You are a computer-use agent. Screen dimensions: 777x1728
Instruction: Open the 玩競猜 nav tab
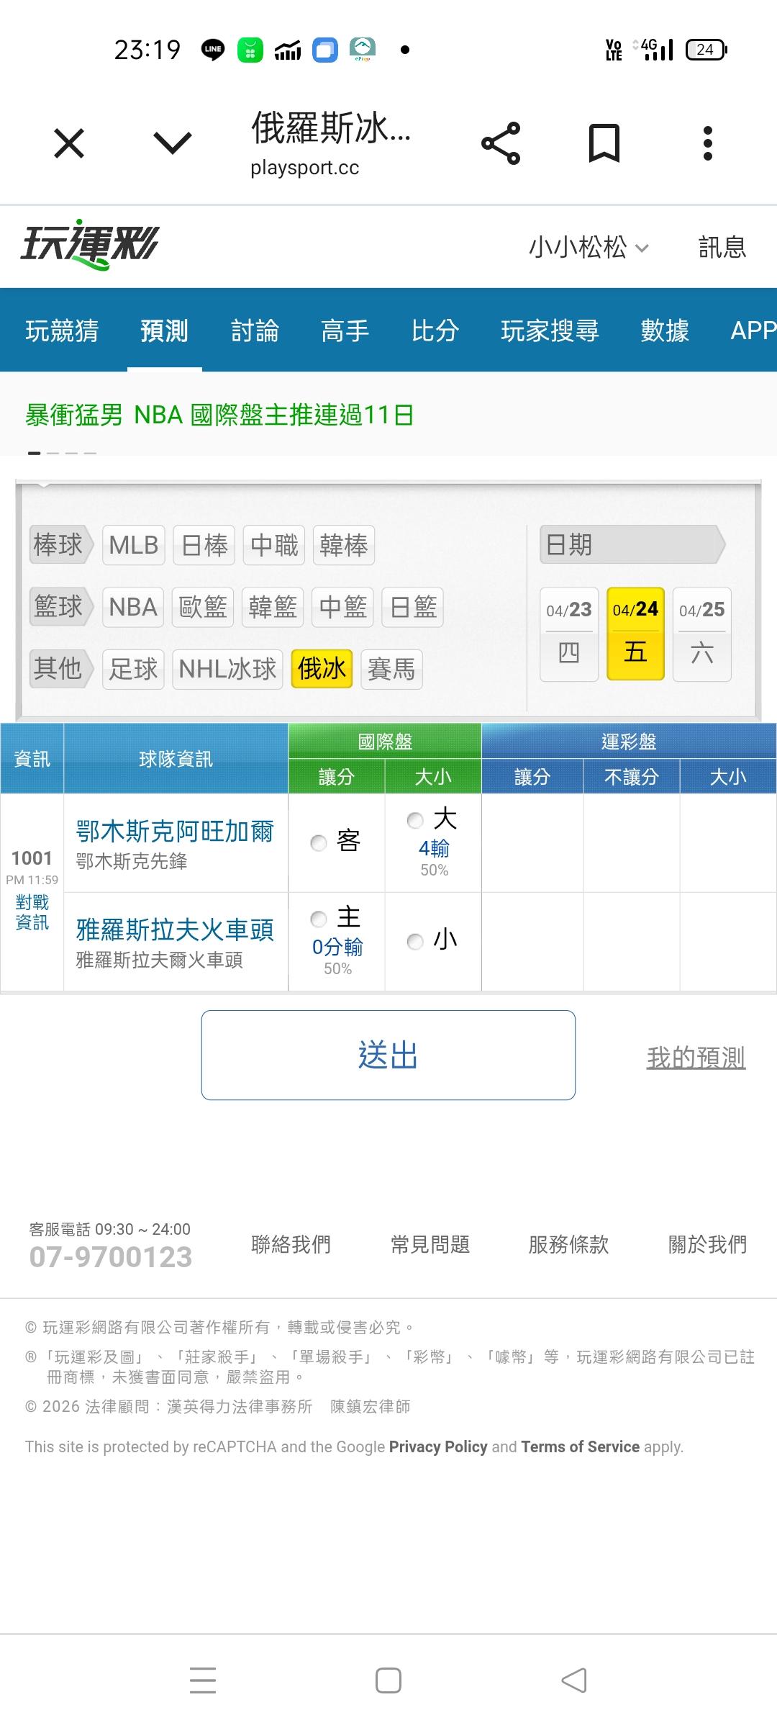63,330
